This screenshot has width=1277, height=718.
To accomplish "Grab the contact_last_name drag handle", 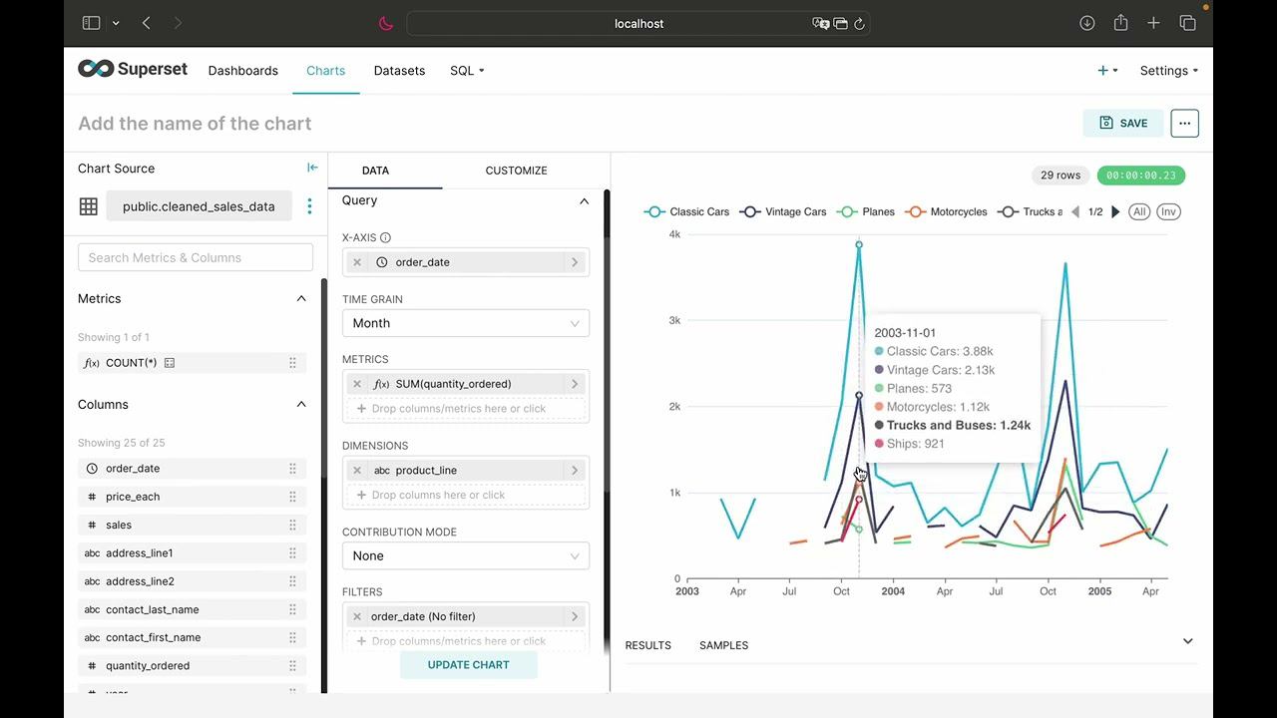I will (292, 609).
